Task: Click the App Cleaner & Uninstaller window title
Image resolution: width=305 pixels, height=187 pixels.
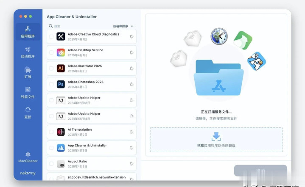Action: [x=72, y=16]
